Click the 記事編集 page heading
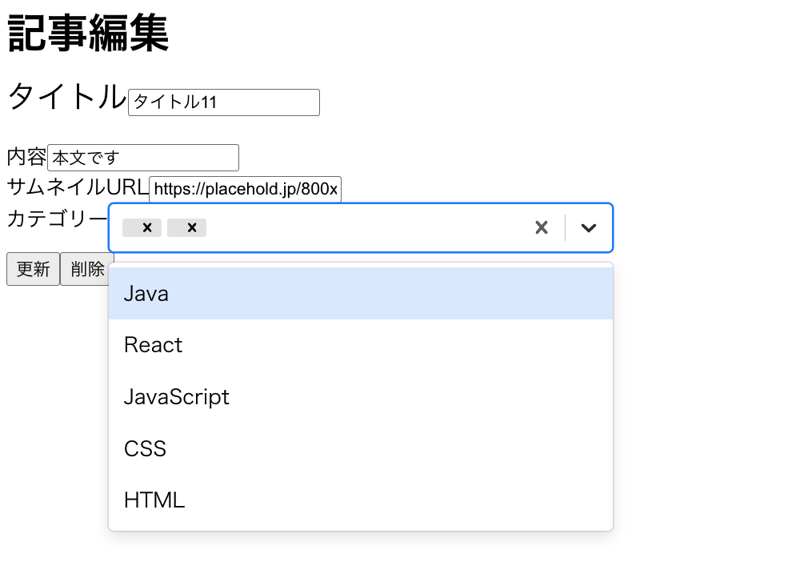 pos(88,32)
